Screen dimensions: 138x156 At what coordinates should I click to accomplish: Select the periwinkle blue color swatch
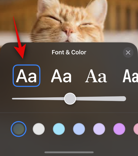coord(79,129)
